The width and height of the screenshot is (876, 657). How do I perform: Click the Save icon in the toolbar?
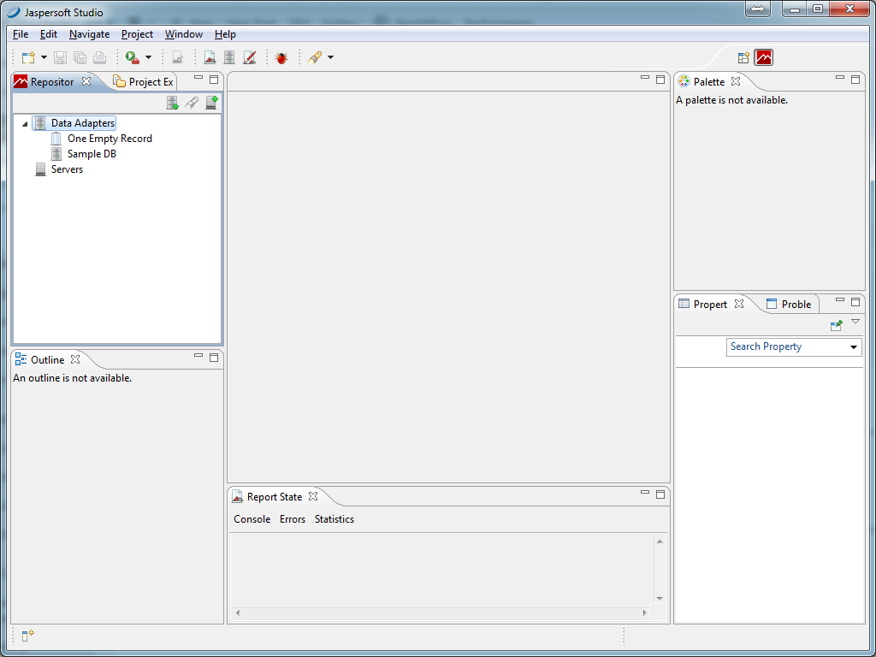(60, 57)
